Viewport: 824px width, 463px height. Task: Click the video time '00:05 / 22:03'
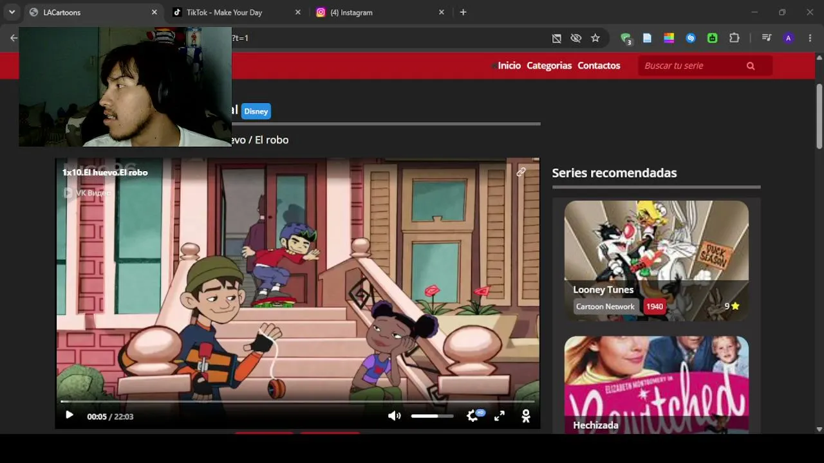[110, 417]
